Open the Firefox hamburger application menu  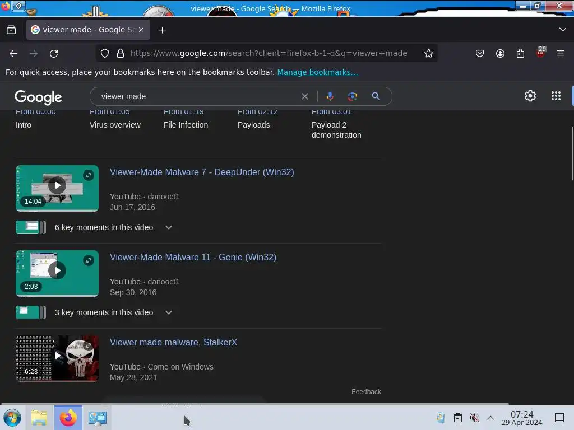tap(561, 53)
